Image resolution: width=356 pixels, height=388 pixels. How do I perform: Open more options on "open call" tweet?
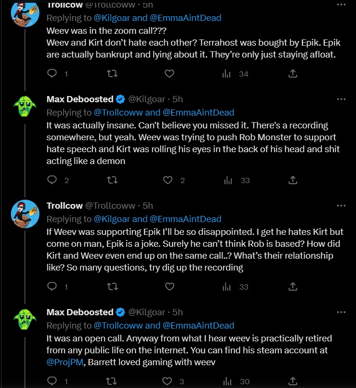[341, 312]
